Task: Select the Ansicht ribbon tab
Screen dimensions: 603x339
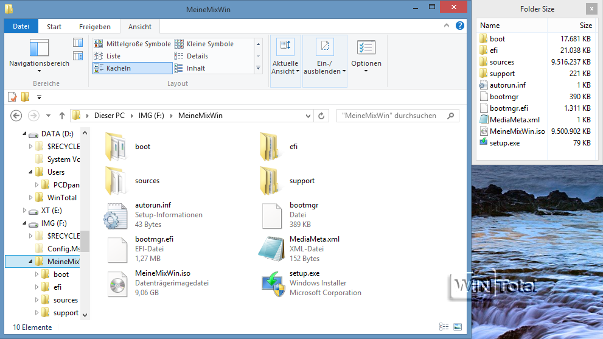Action: pos(140,27)
